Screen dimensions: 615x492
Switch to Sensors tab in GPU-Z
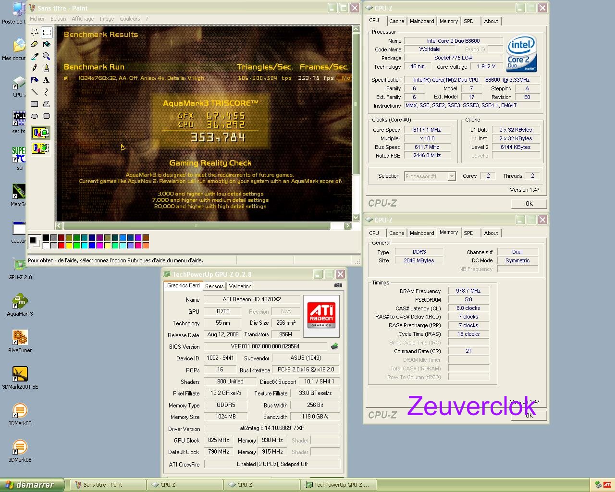pos(214,286)
